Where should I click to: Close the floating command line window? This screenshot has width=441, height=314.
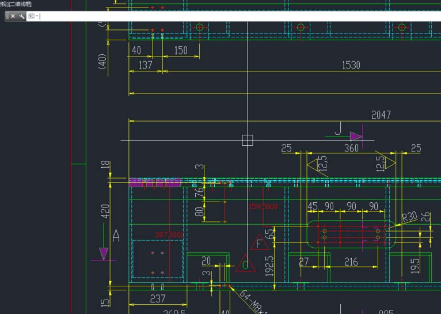click(x=13, y=16)
